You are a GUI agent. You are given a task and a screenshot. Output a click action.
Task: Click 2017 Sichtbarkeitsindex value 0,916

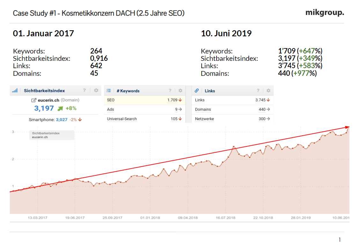pyautogui.click(x=99, y=58)
